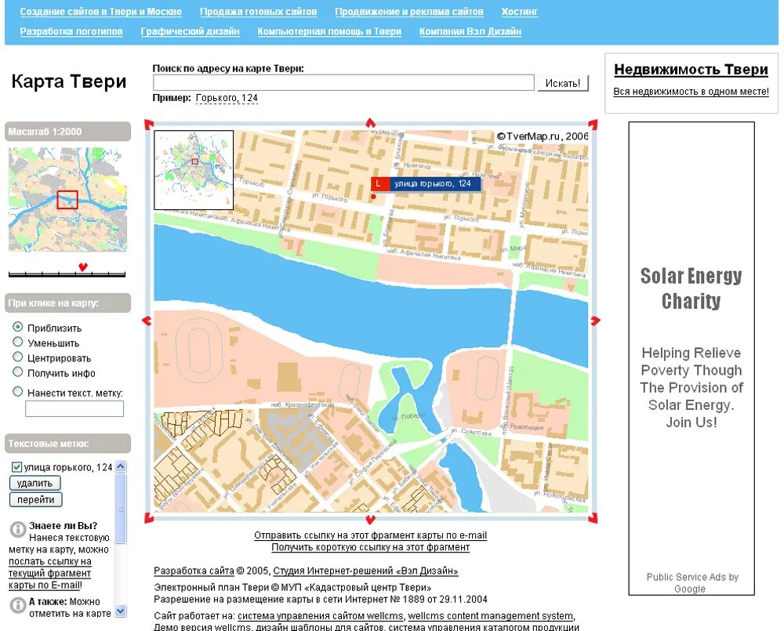Open 'Продвижение и реклама сайтов' link

click(409, 12)
